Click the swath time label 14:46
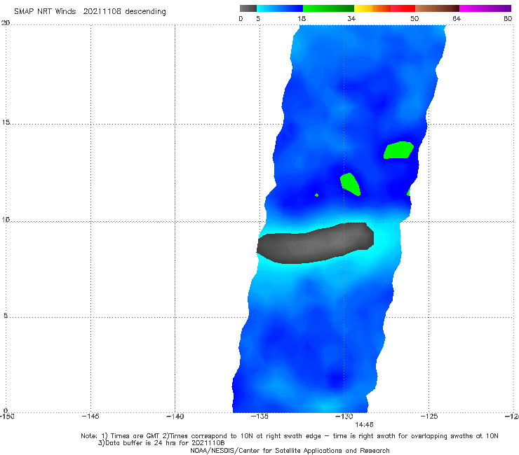Viewport: 519px width, 455px height. (364, 425)
